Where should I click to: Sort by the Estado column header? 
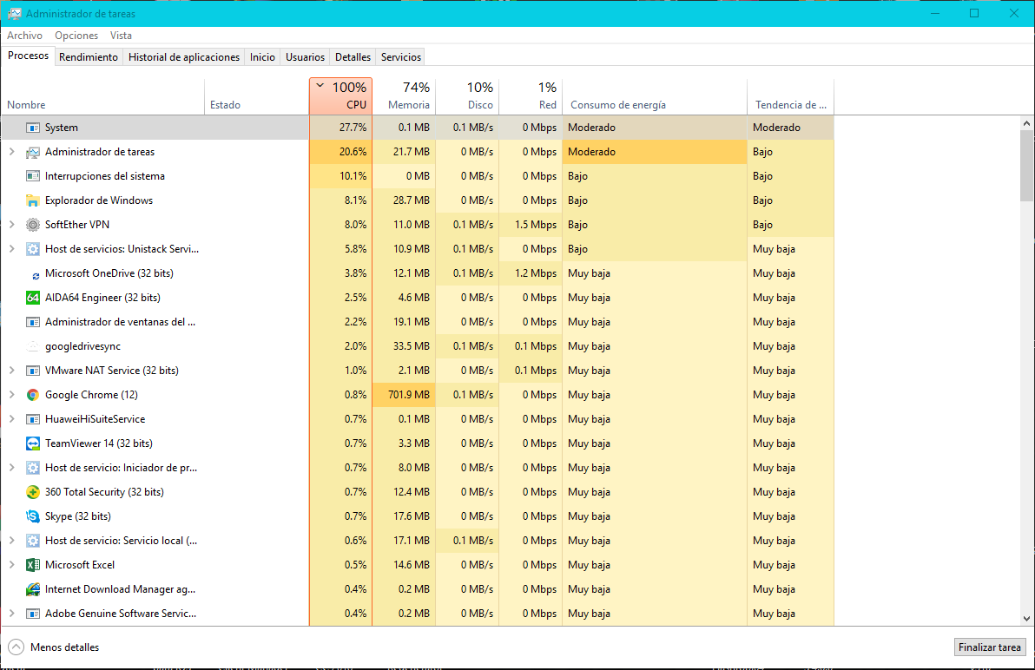(257, 96)
